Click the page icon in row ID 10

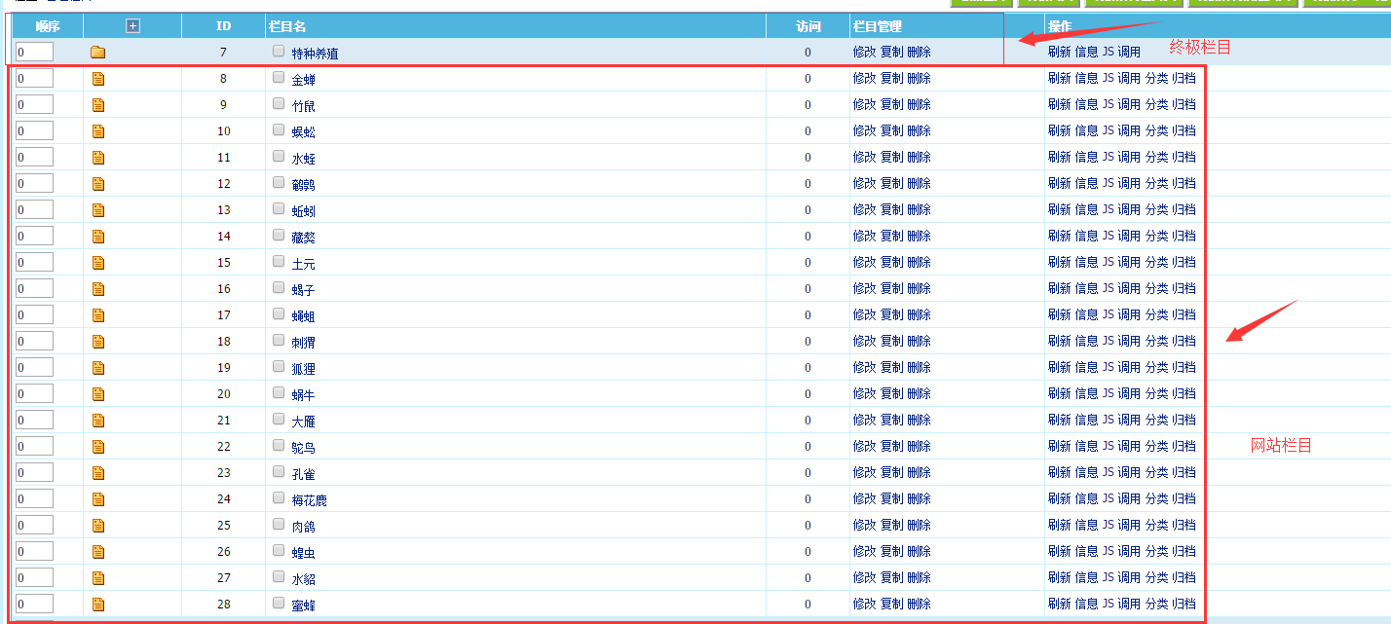[97, 131]
